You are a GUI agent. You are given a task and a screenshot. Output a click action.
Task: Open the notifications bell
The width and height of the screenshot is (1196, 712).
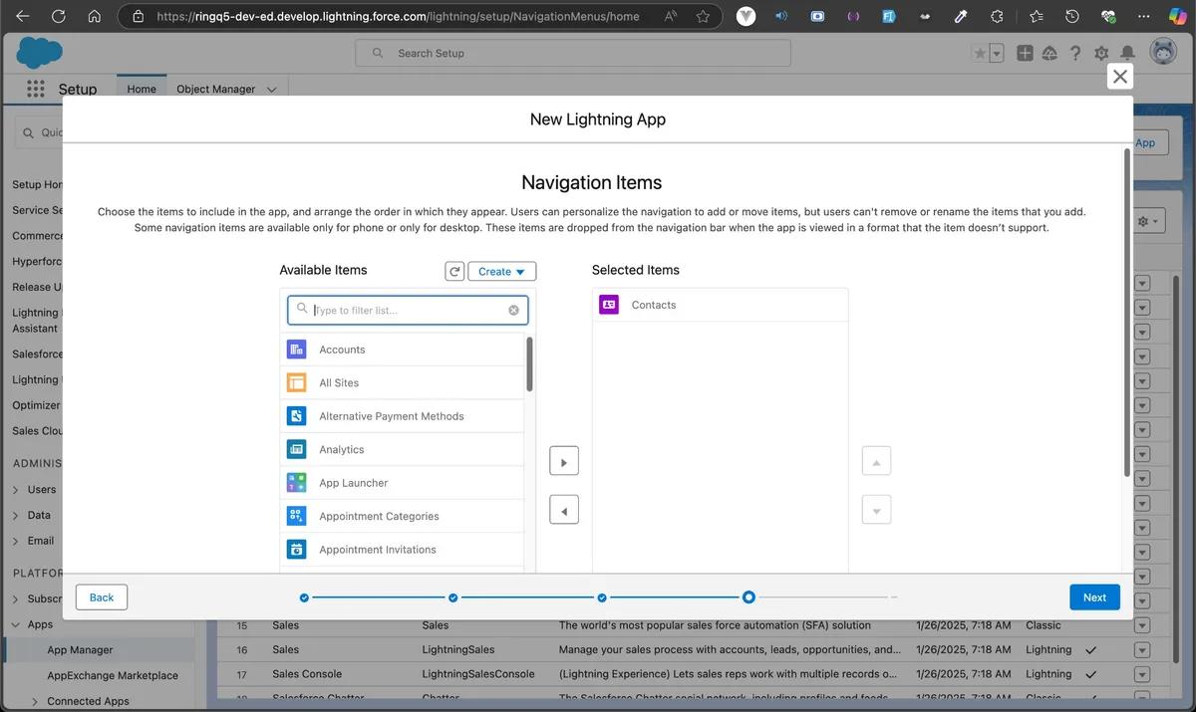[1127, 53]
